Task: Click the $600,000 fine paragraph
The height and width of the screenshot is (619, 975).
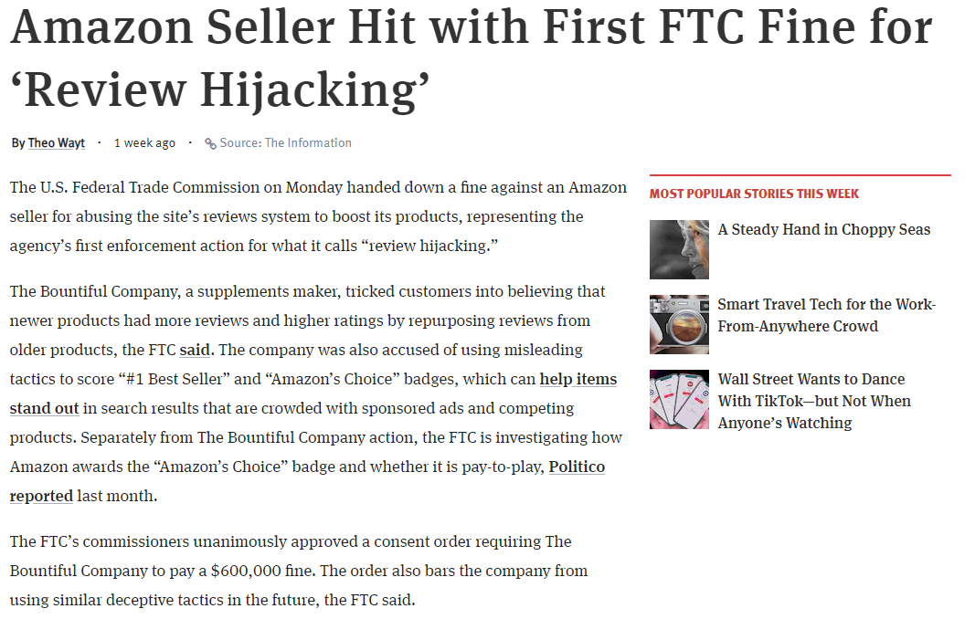Action: tap(299, 571)
